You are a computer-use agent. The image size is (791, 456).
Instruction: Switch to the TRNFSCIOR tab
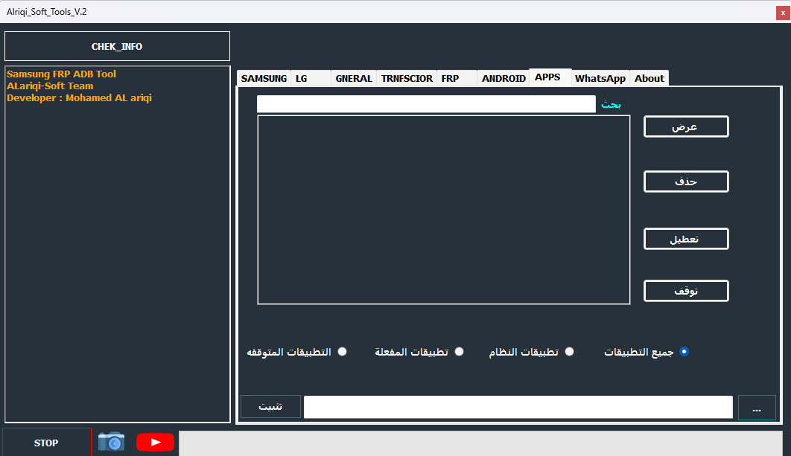coord(406,77)
